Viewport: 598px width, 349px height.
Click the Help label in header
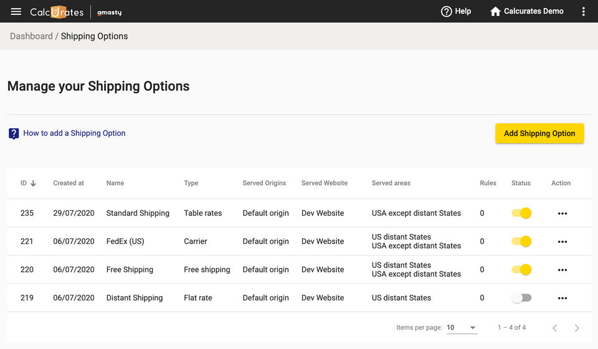(x=463, y=11)
